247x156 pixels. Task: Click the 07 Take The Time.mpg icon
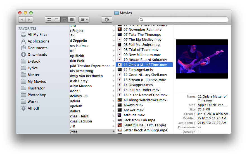point(120,34)
